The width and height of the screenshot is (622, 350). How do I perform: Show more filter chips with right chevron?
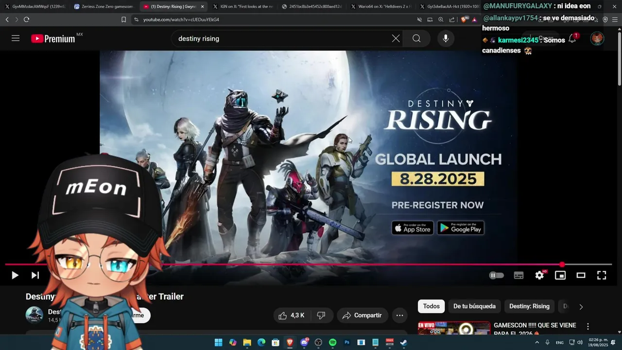[x=581, y=307]
